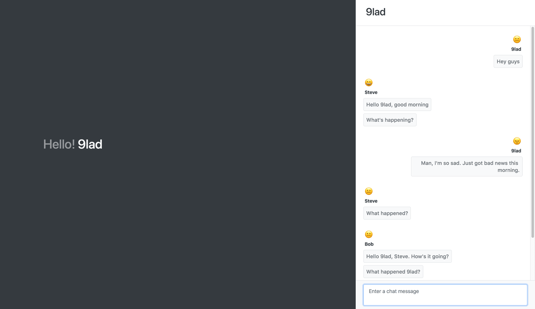
Task: Click Bob's smiley avatar icon
Action: point(368,234)
